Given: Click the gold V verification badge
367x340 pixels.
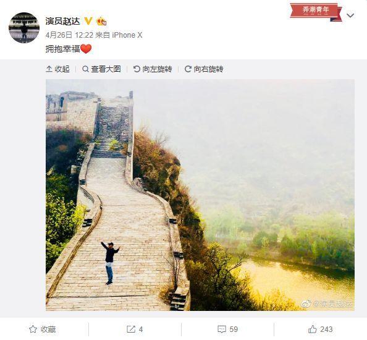Looking at the screenshot, I should click(88, 21).
